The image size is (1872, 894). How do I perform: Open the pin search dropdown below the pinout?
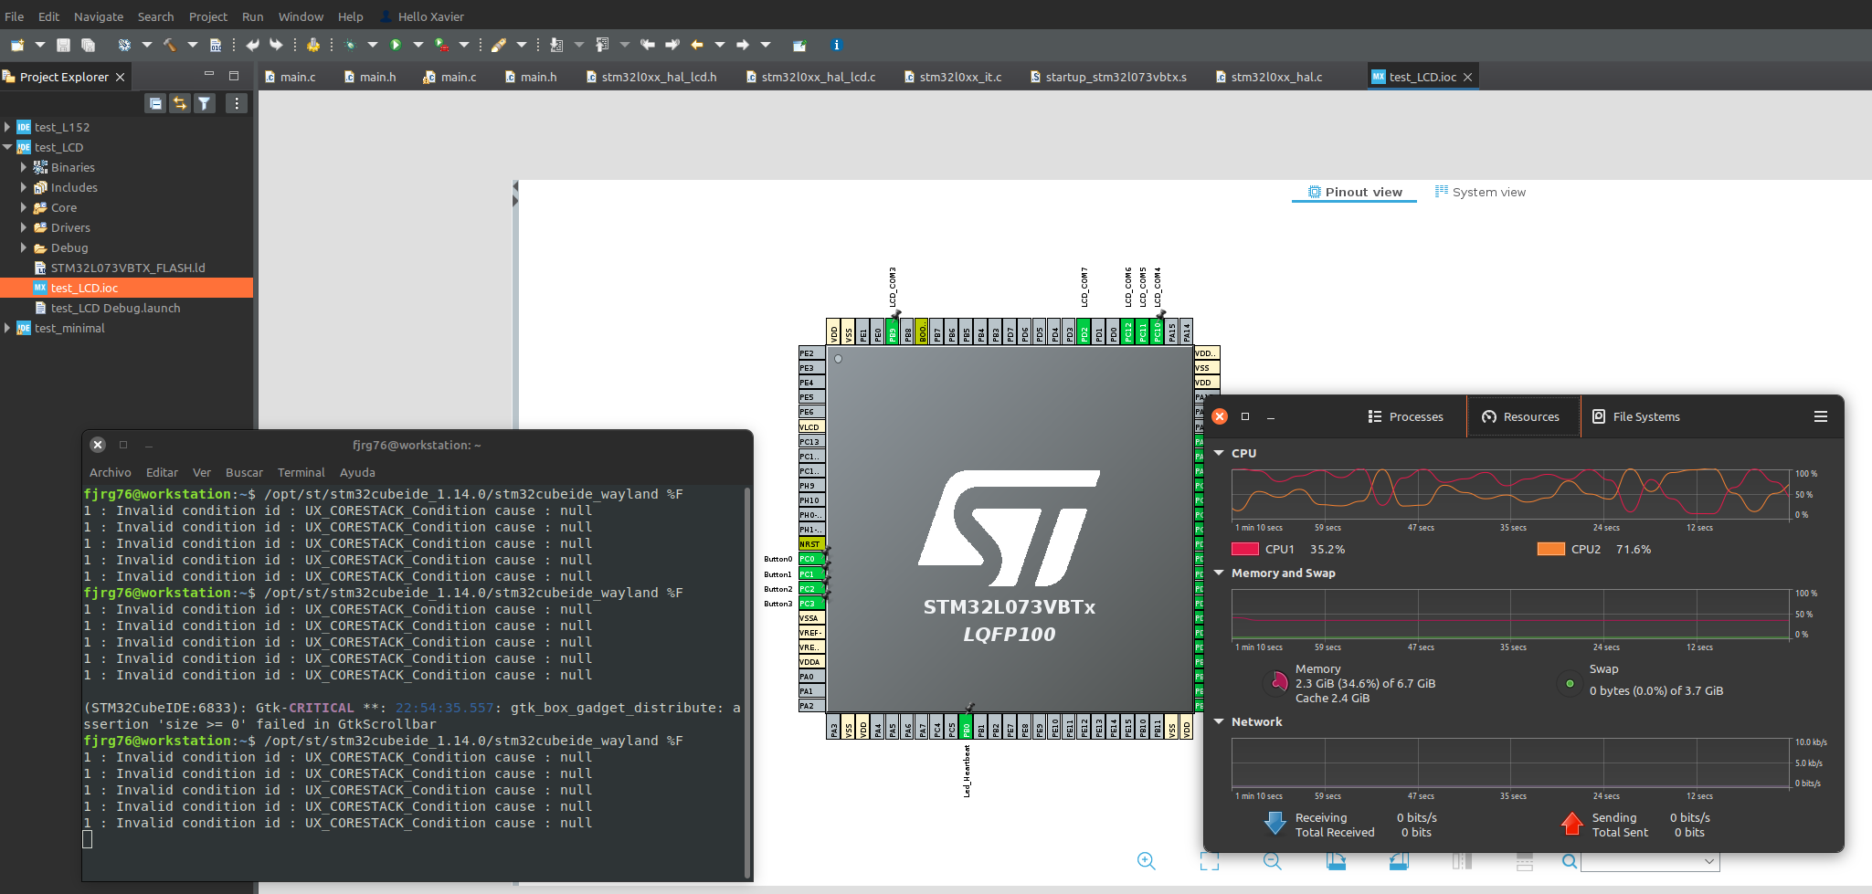point(1708,861)
